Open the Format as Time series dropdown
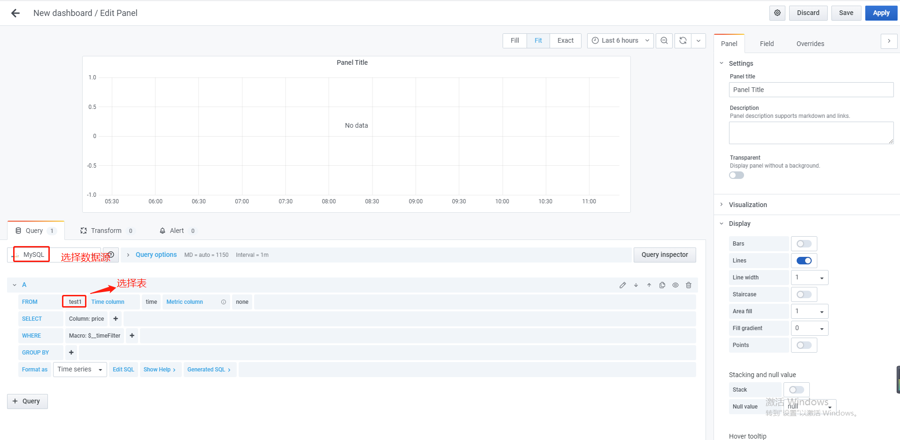This screenshot has width=900, height=440. click(80, 370)
